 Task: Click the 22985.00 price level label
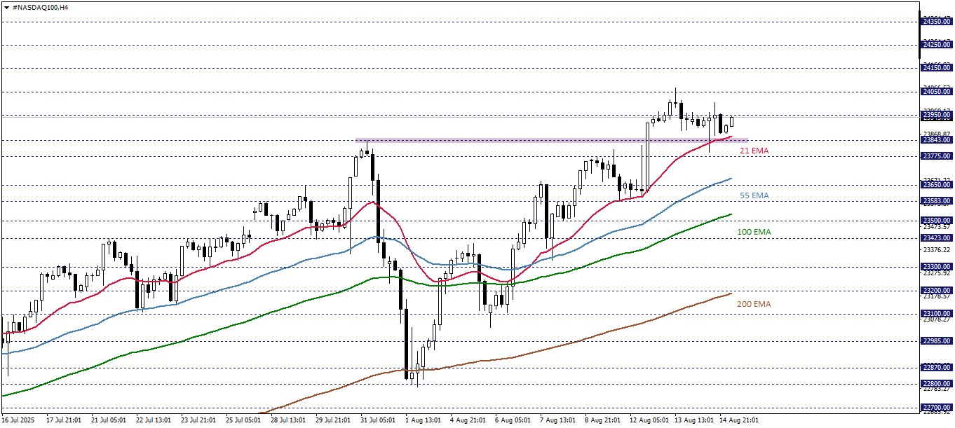coord(935,341)
